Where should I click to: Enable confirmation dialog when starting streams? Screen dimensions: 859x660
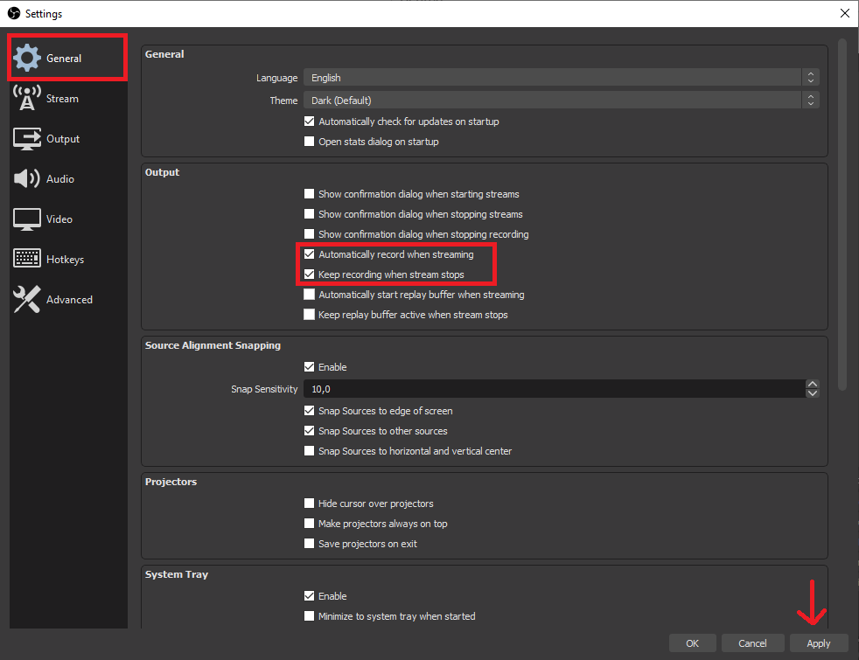click(309, 194)
